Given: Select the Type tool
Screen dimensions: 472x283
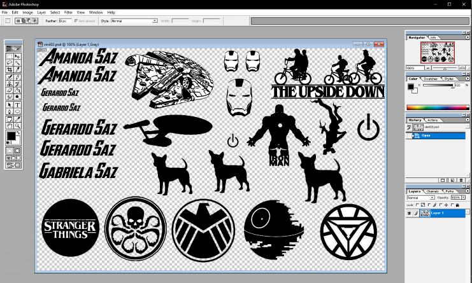Looking at the screenshot, I should click(x=17, y=104).
